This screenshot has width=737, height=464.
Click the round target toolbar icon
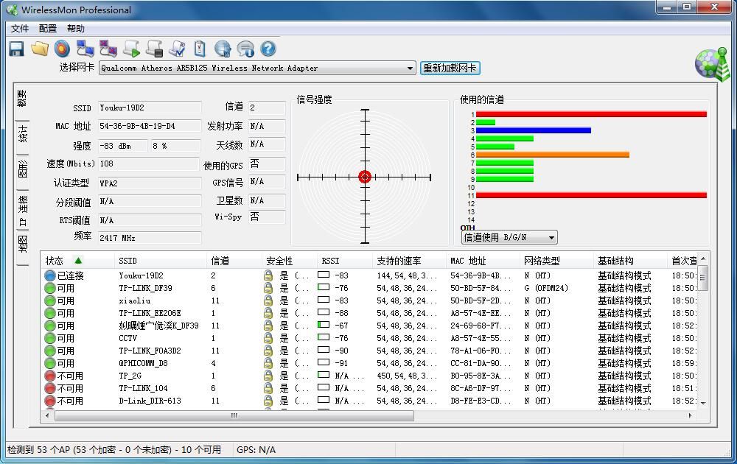62,49
